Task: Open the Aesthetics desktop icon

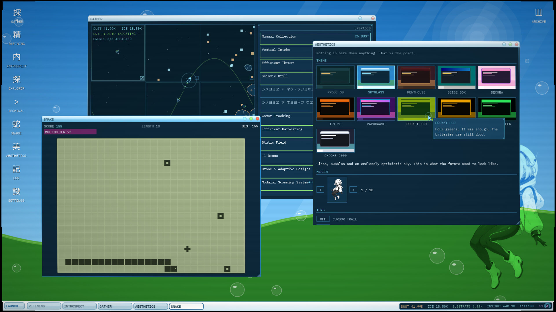Action: pyautogui.click(x=16, y=150)
